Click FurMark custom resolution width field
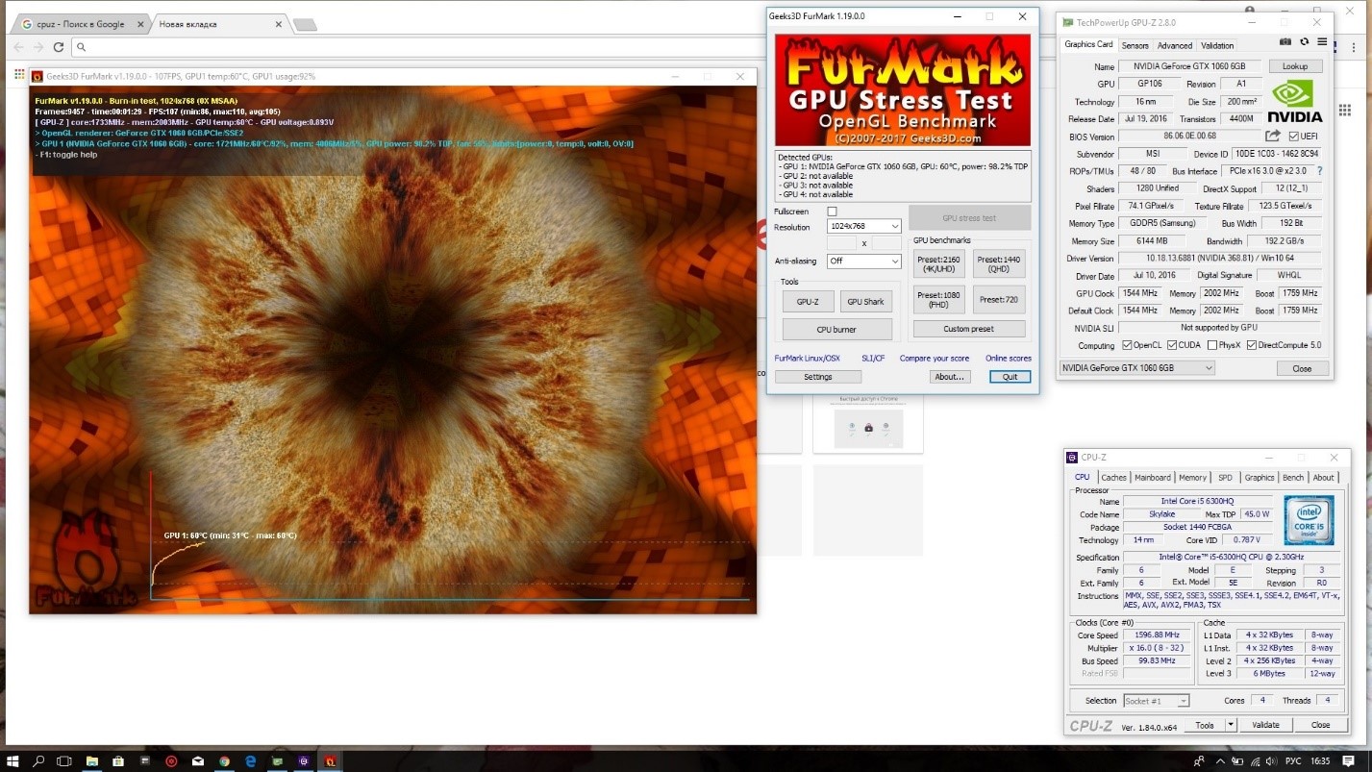 pos(842,244)
